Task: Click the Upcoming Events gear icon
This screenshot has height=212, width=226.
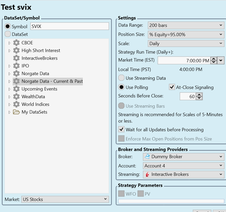Action: tap(16, 89)
